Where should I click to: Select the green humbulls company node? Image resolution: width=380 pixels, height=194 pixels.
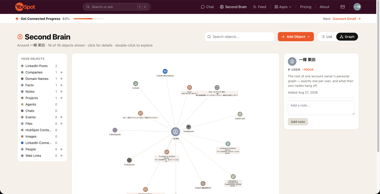click(x=136, y=84)
